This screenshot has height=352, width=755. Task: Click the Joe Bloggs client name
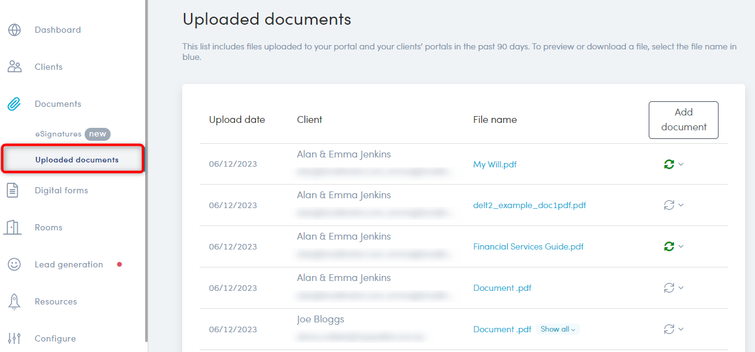(321, 319)
